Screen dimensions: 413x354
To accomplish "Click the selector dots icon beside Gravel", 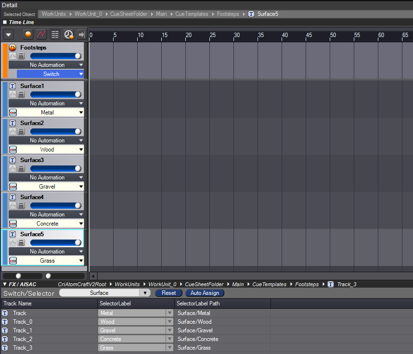I will pos(13,187).
